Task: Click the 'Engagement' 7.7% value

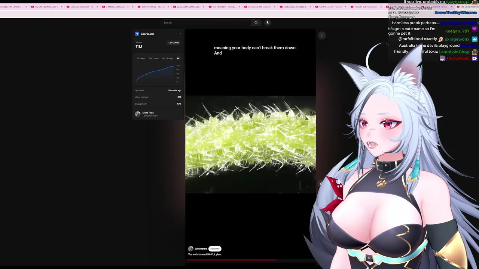Action: click(x=179, y=104)
